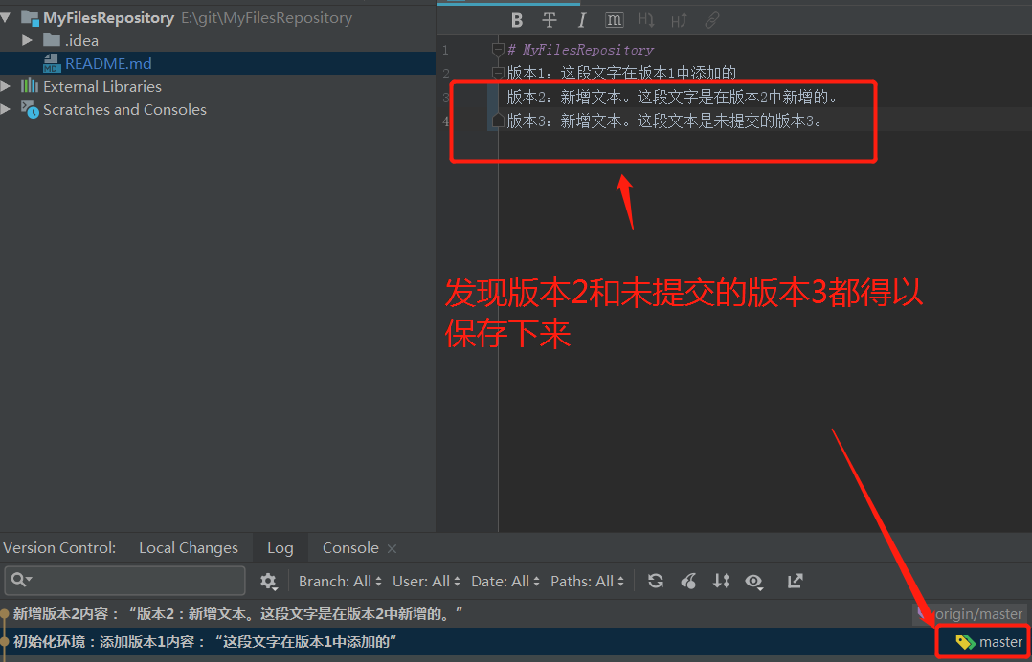Click the origin/master branch label

(978, 613)
